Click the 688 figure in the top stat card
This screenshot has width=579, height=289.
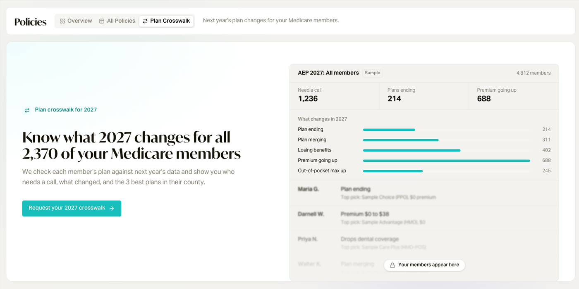tap(484, 99)
